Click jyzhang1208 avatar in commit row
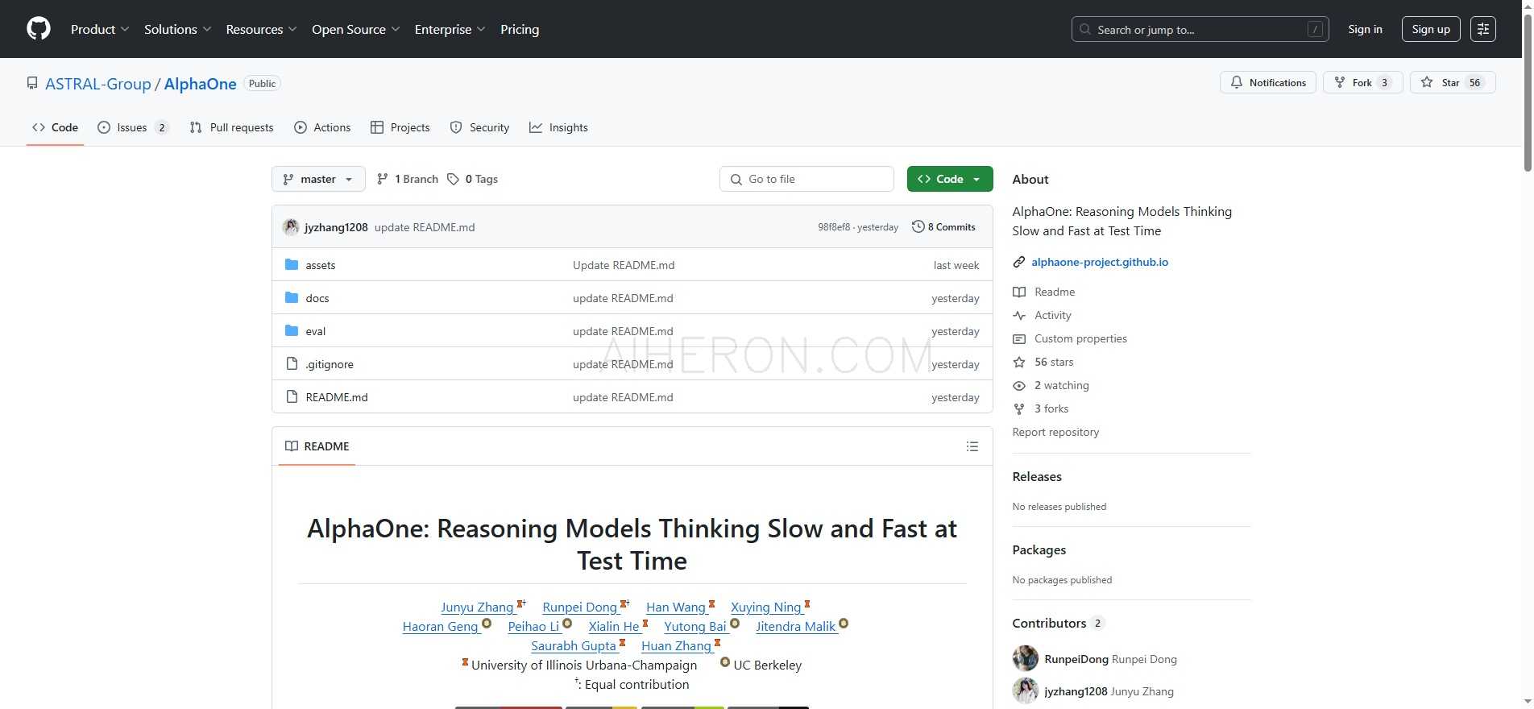This screenshot has width=1534, height=709. coord(291,227)
